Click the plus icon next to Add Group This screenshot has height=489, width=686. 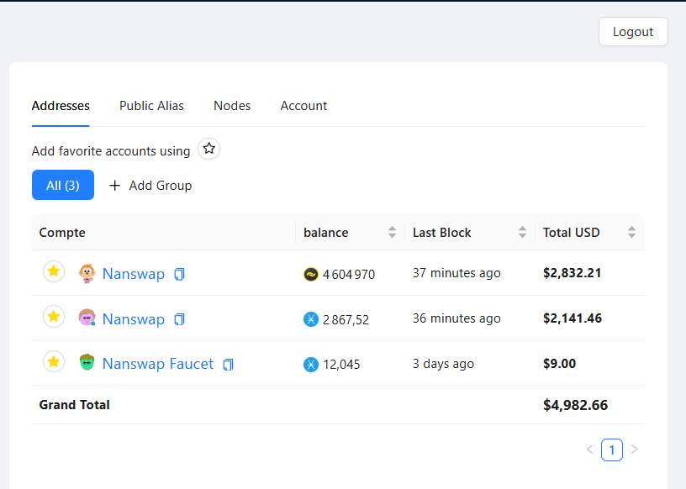[114, 185]
